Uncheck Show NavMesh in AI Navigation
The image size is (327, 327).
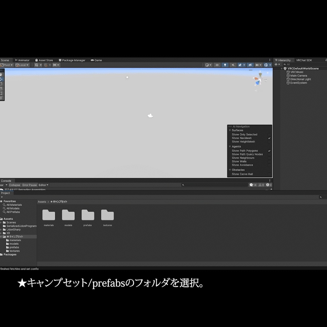[x=269, y=138]
